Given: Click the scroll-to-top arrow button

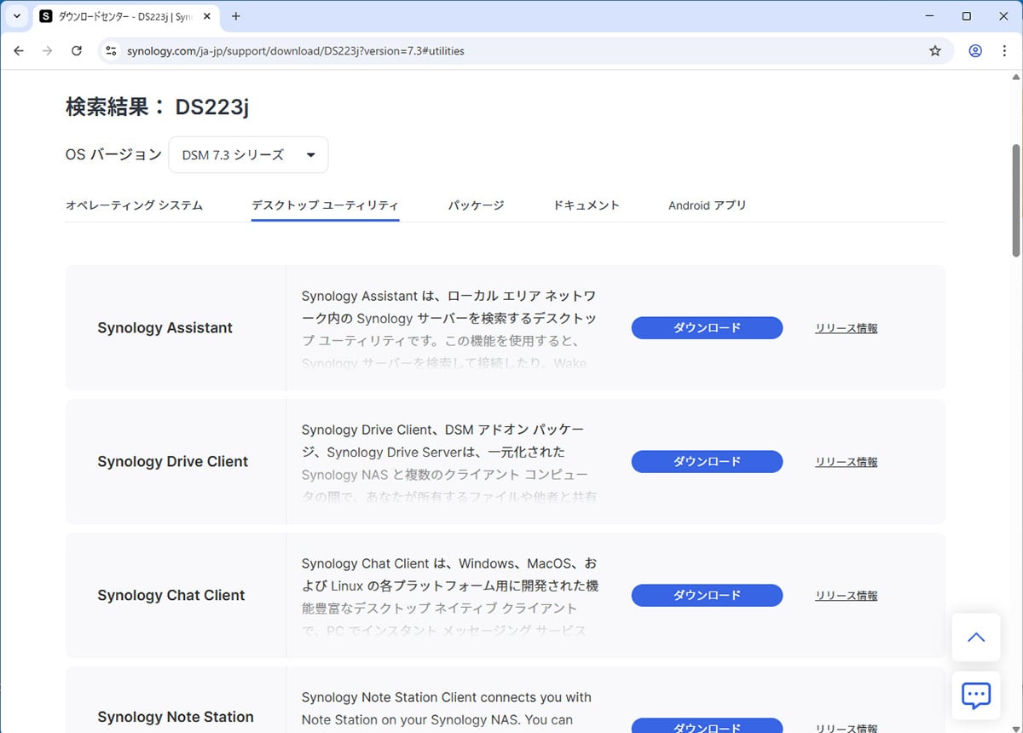Looking at the screenshot, I should (x=976, y=638).
